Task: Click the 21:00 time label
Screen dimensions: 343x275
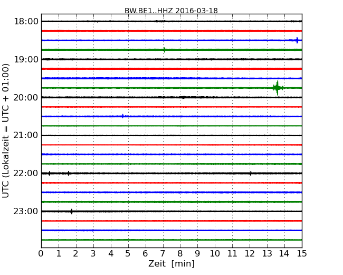Action: click(26, 135)
